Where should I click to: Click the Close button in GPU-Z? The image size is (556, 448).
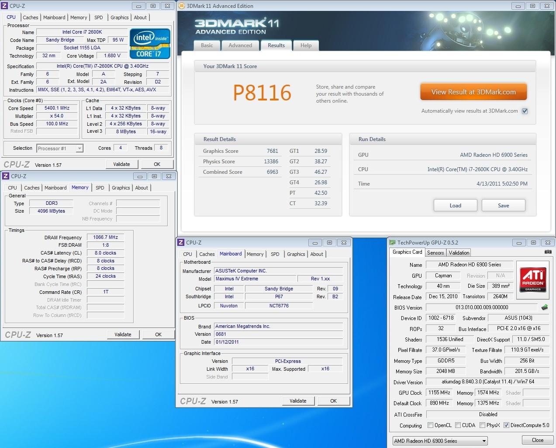538,440
